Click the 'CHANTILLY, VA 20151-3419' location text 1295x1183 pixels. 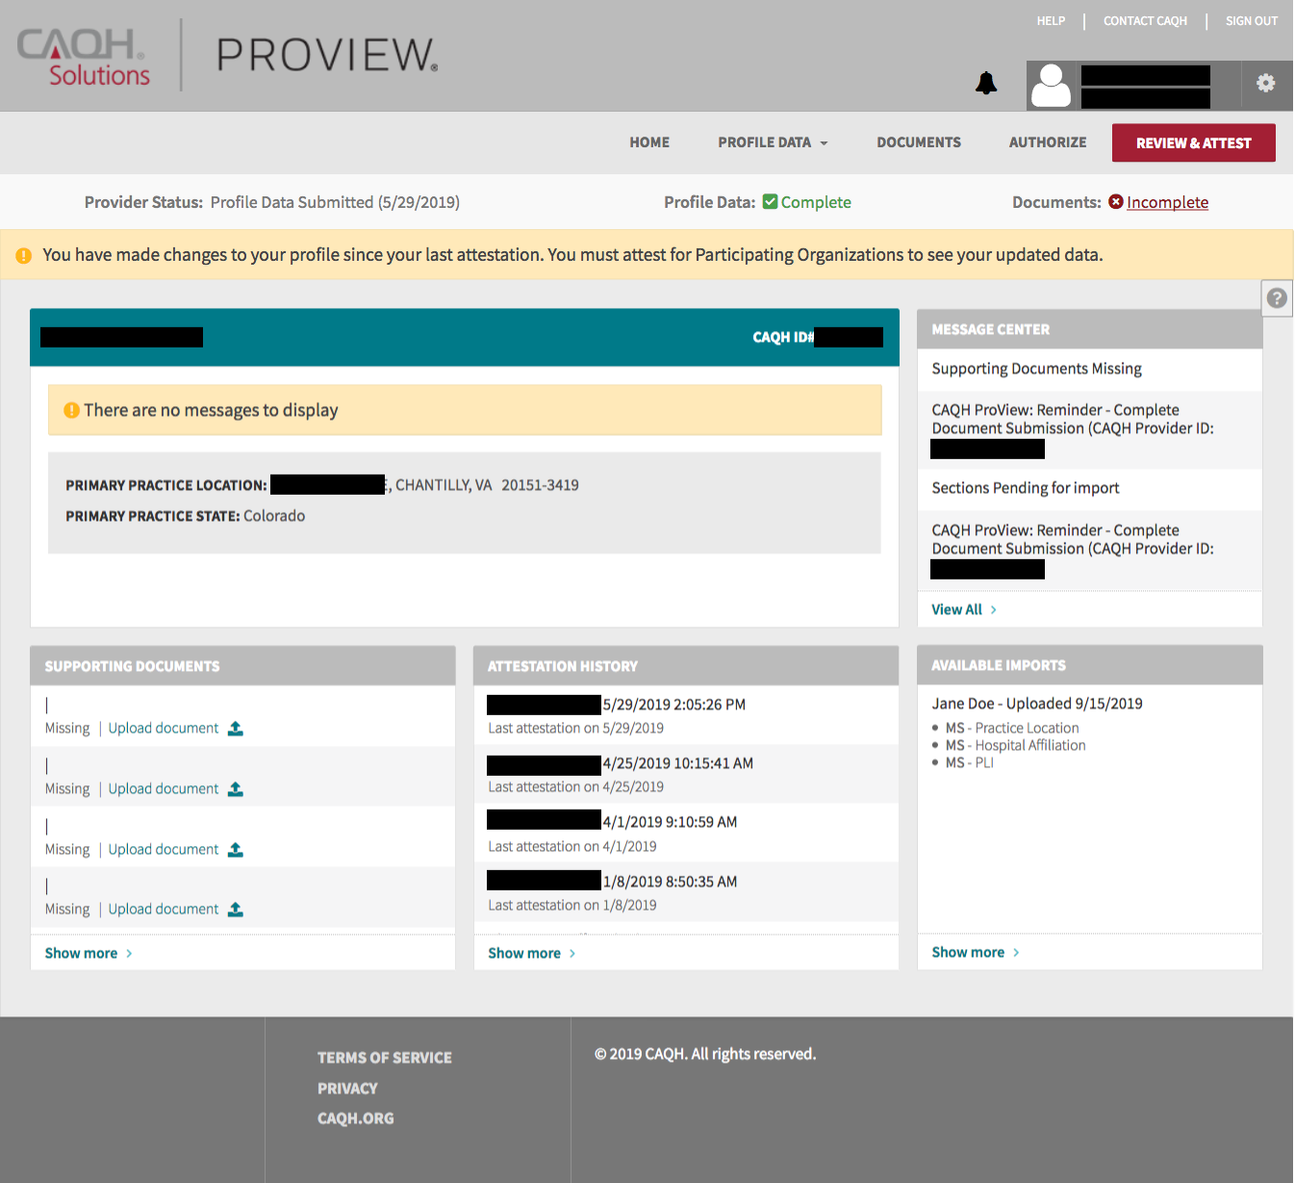point(487,485)
